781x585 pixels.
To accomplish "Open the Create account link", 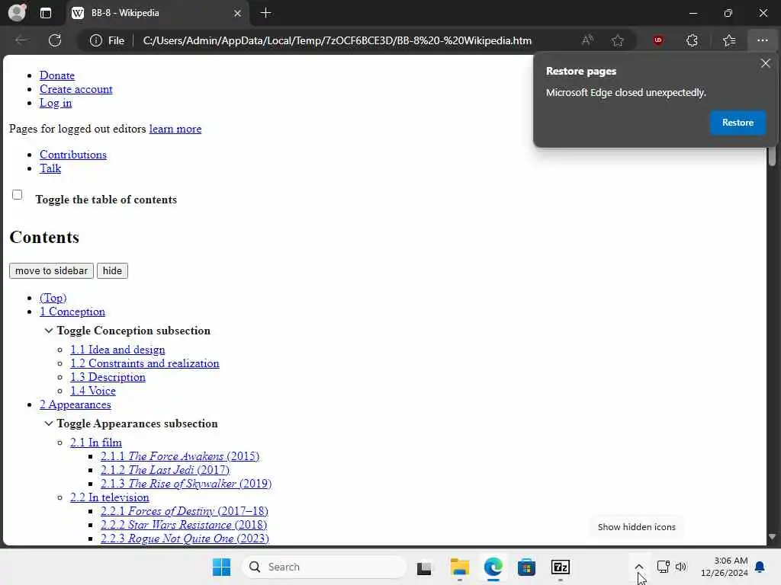I will (76, 89).
